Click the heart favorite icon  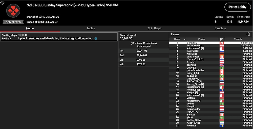pyautogui.click(x=2, y=3)
